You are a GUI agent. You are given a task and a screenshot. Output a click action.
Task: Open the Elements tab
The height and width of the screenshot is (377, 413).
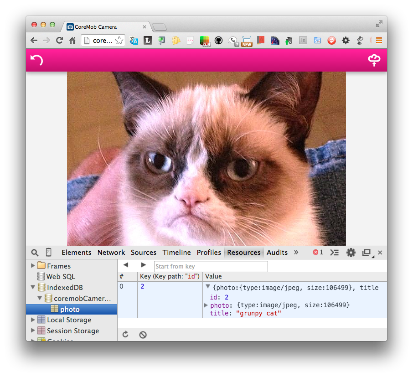(x=76, y=253)
